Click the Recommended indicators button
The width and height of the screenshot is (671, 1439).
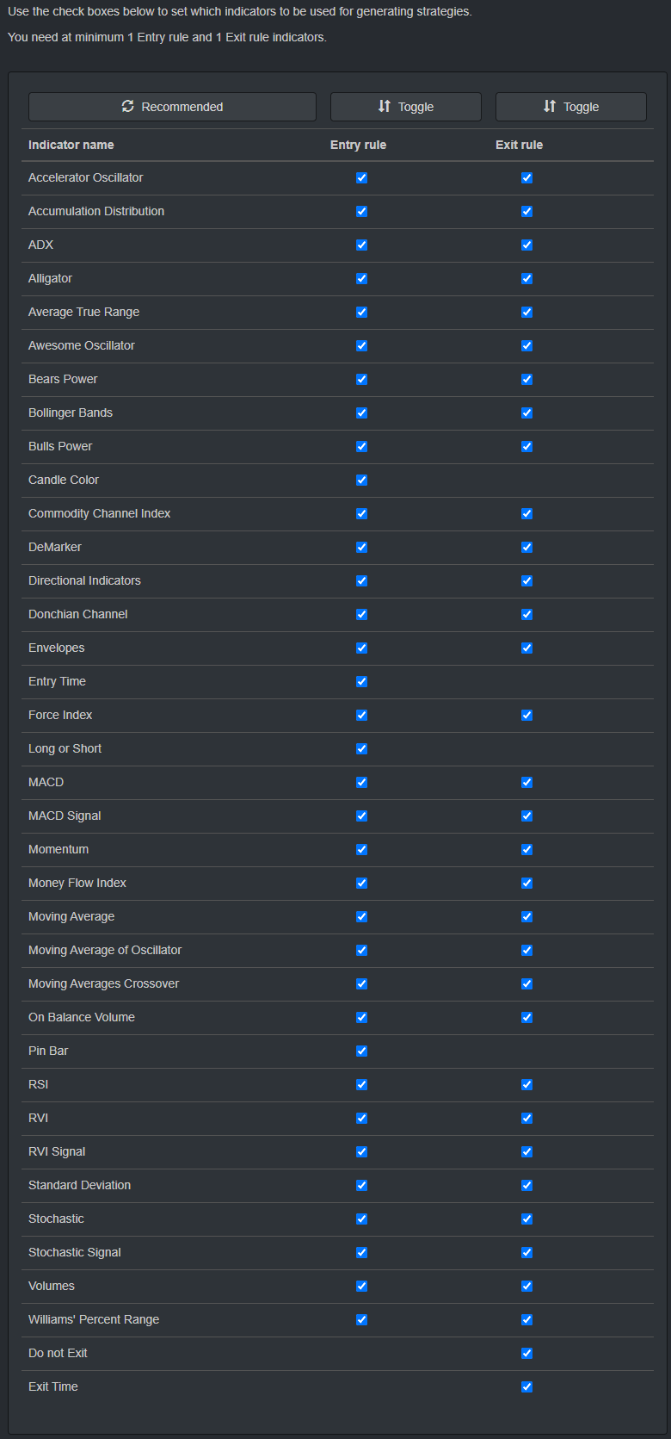172,107
